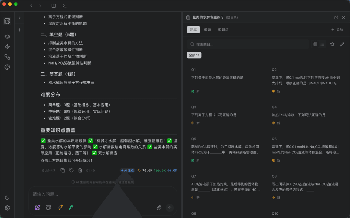Select the 全部 11 filter chip
Image resolution: width=350 pixels, height=218 pixels.
[194, 55]
